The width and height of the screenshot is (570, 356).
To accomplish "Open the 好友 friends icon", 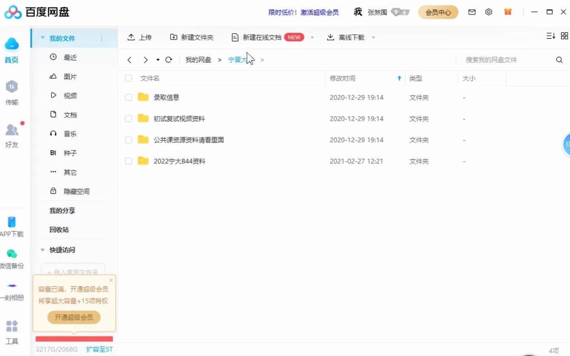I will click(11, 130).
